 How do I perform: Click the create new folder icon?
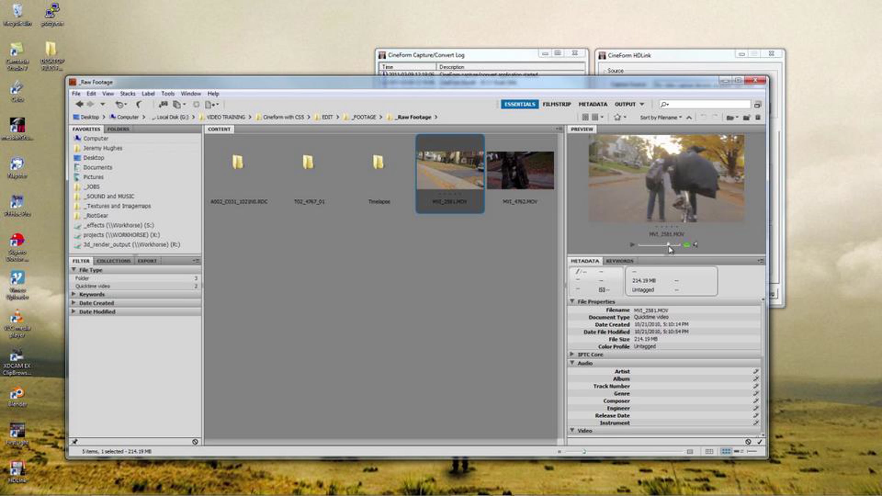pos(746,118)
